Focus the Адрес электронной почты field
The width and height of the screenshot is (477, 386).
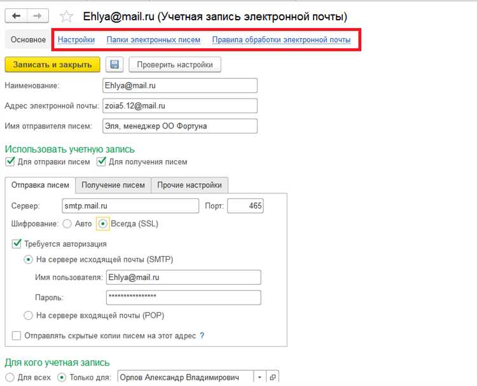180,106
